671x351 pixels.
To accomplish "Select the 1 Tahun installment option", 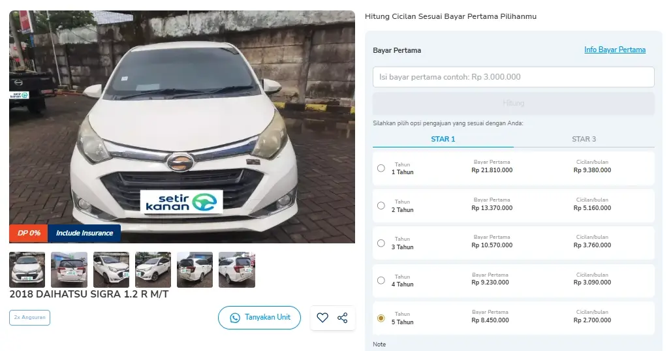I will pyautogui.click(x=381, y=168).
